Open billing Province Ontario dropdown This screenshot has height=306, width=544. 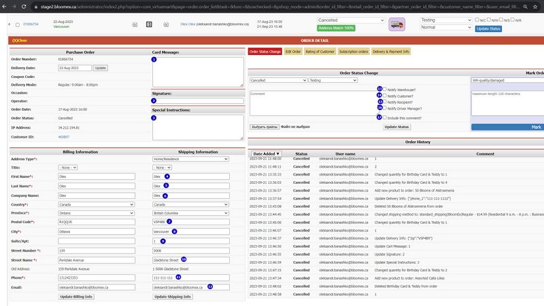97,213
